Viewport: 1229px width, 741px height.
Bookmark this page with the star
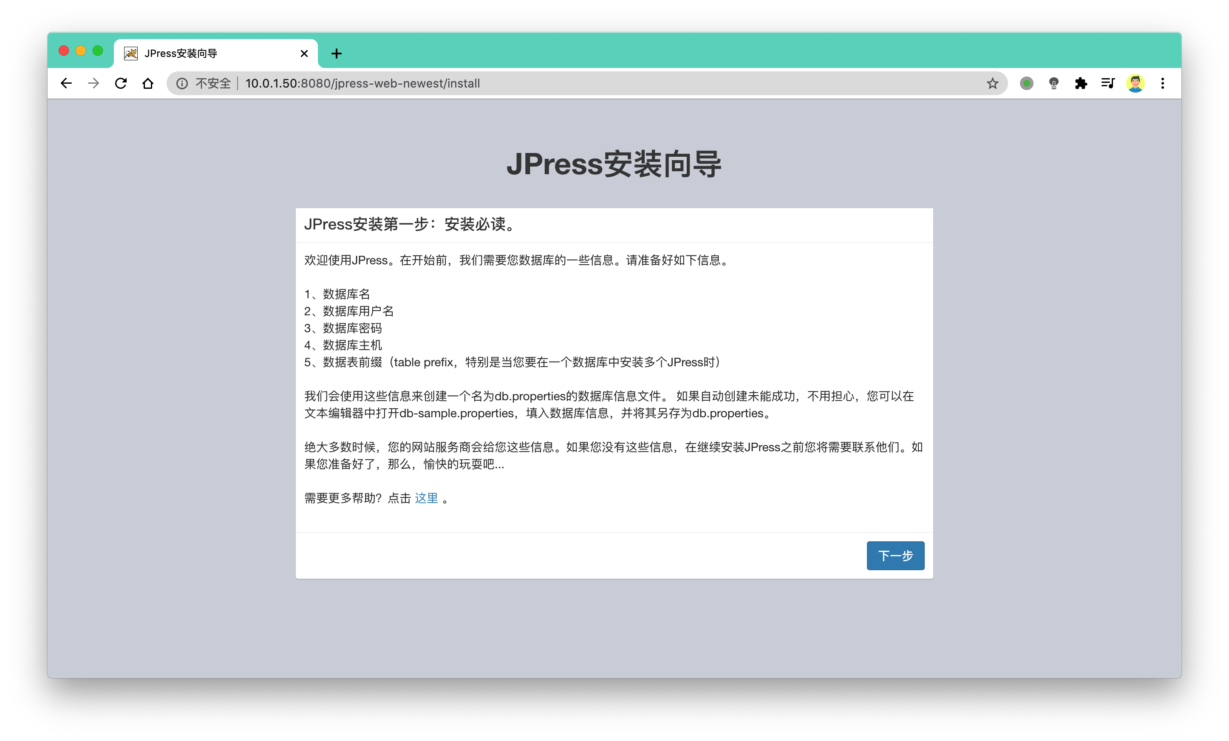coord(992,83)
